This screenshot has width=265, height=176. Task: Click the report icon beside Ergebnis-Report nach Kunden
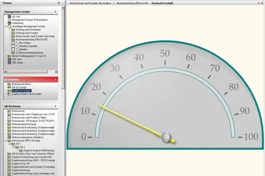coord(9,94)
